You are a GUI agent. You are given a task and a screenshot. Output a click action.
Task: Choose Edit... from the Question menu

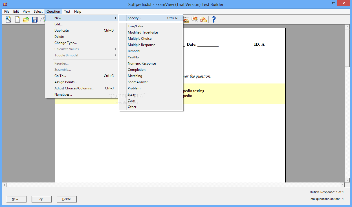tap(82, 24)
